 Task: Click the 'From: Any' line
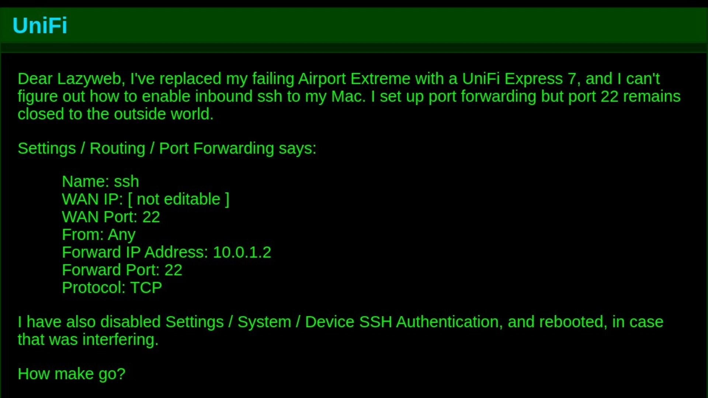(x=98, y=235)
